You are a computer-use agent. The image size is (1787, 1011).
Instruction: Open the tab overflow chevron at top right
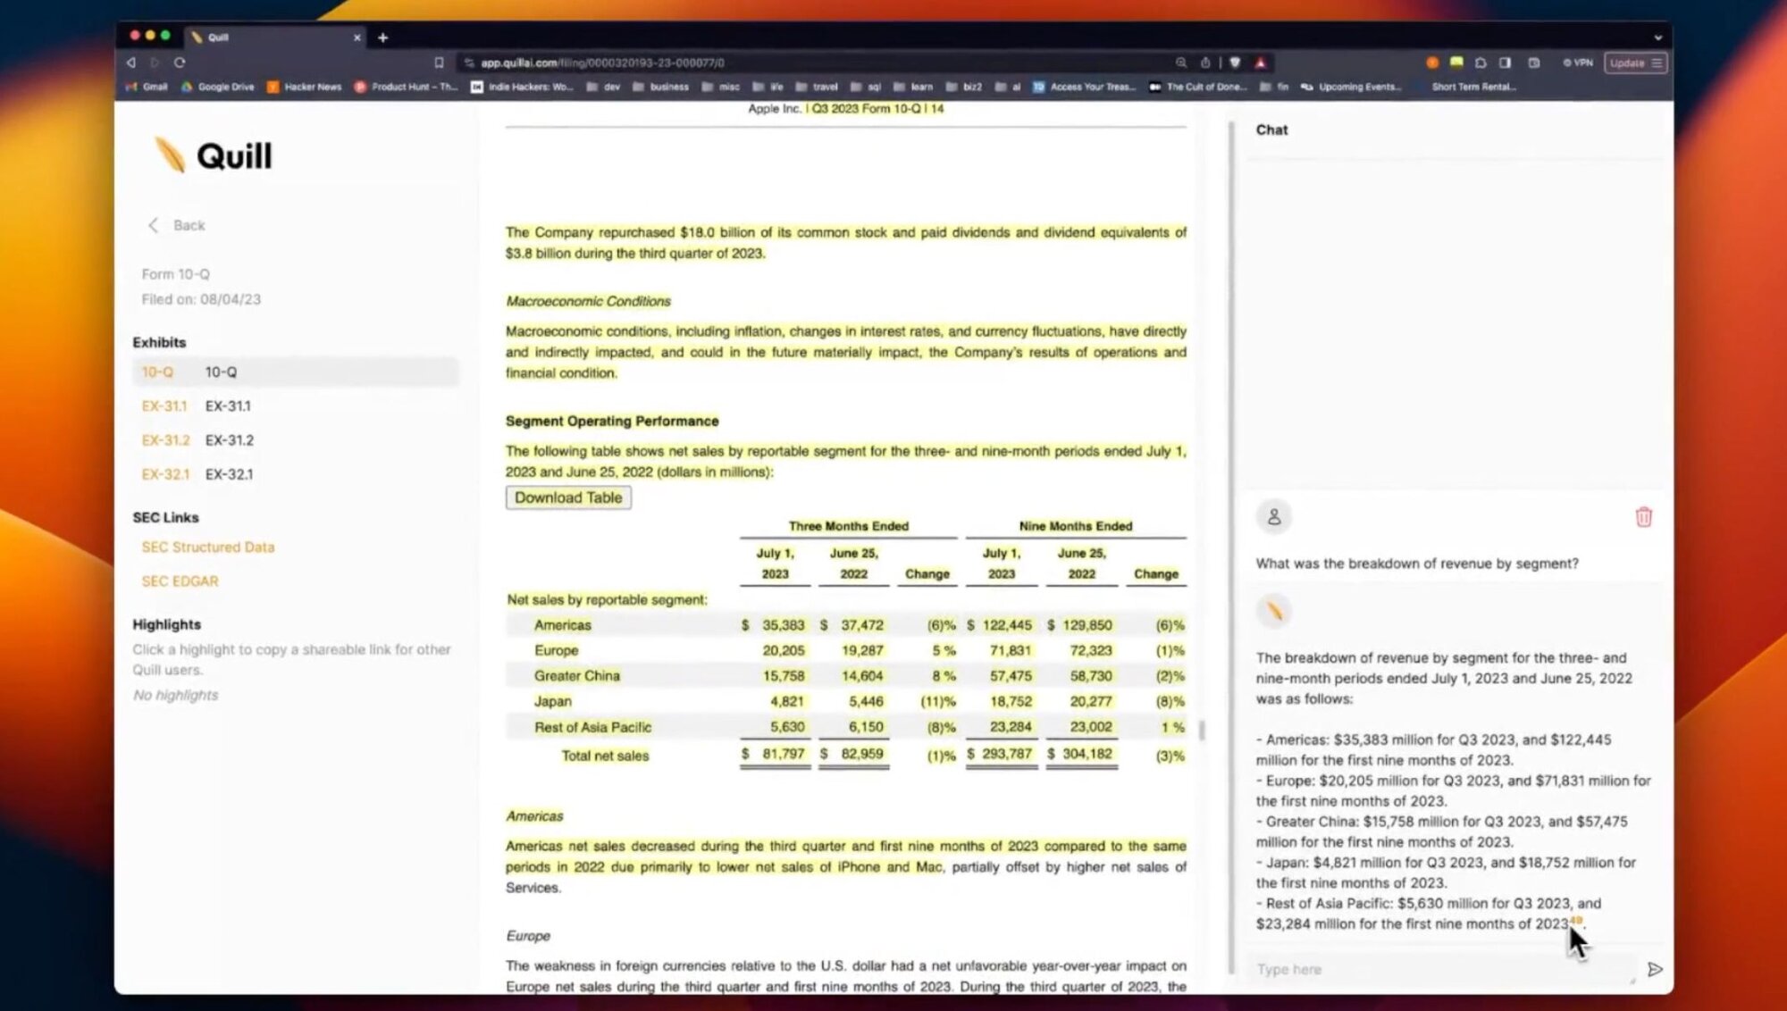(1659, 38)
